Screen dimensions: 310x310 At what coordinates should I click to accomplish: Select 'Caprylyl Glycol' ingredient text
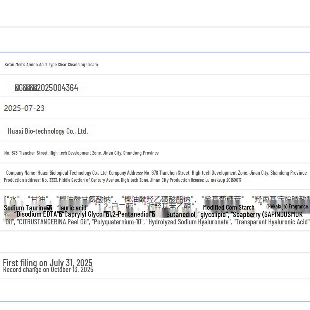(84, 214)
